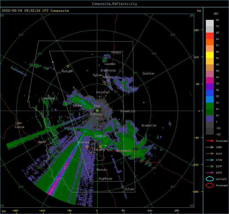Click the Calgary city label
Image resolution: width=229 pixels, height=214 pixels.
click(x=99, y=150)
